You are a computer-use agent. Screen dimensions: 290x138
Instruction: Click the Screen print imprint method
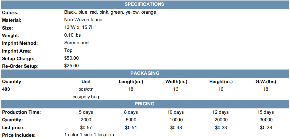click(x=77, y=43)
